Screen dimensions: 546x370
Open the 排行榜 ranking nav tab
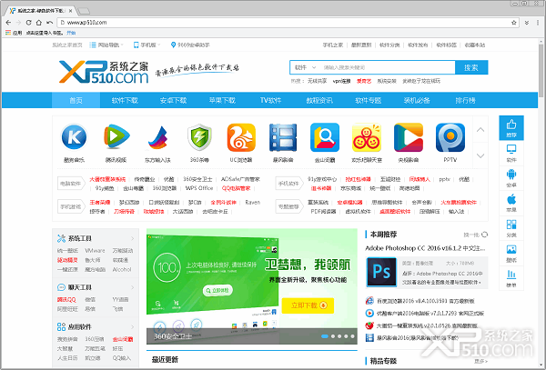[465, 101]
